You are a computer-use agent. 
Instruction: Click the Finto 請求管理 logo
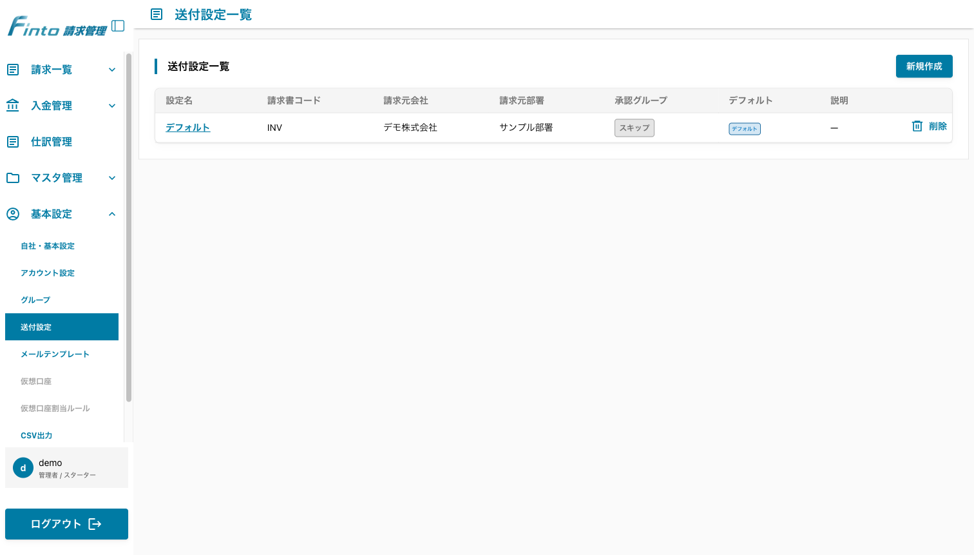pyautogui.click(x=57, y=27)
